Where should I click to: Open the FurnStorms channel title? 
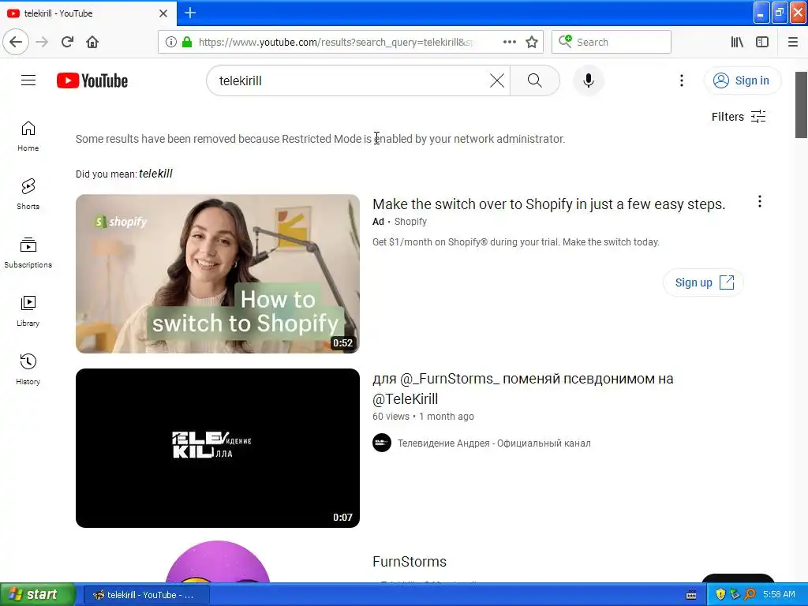coord(410,562)
